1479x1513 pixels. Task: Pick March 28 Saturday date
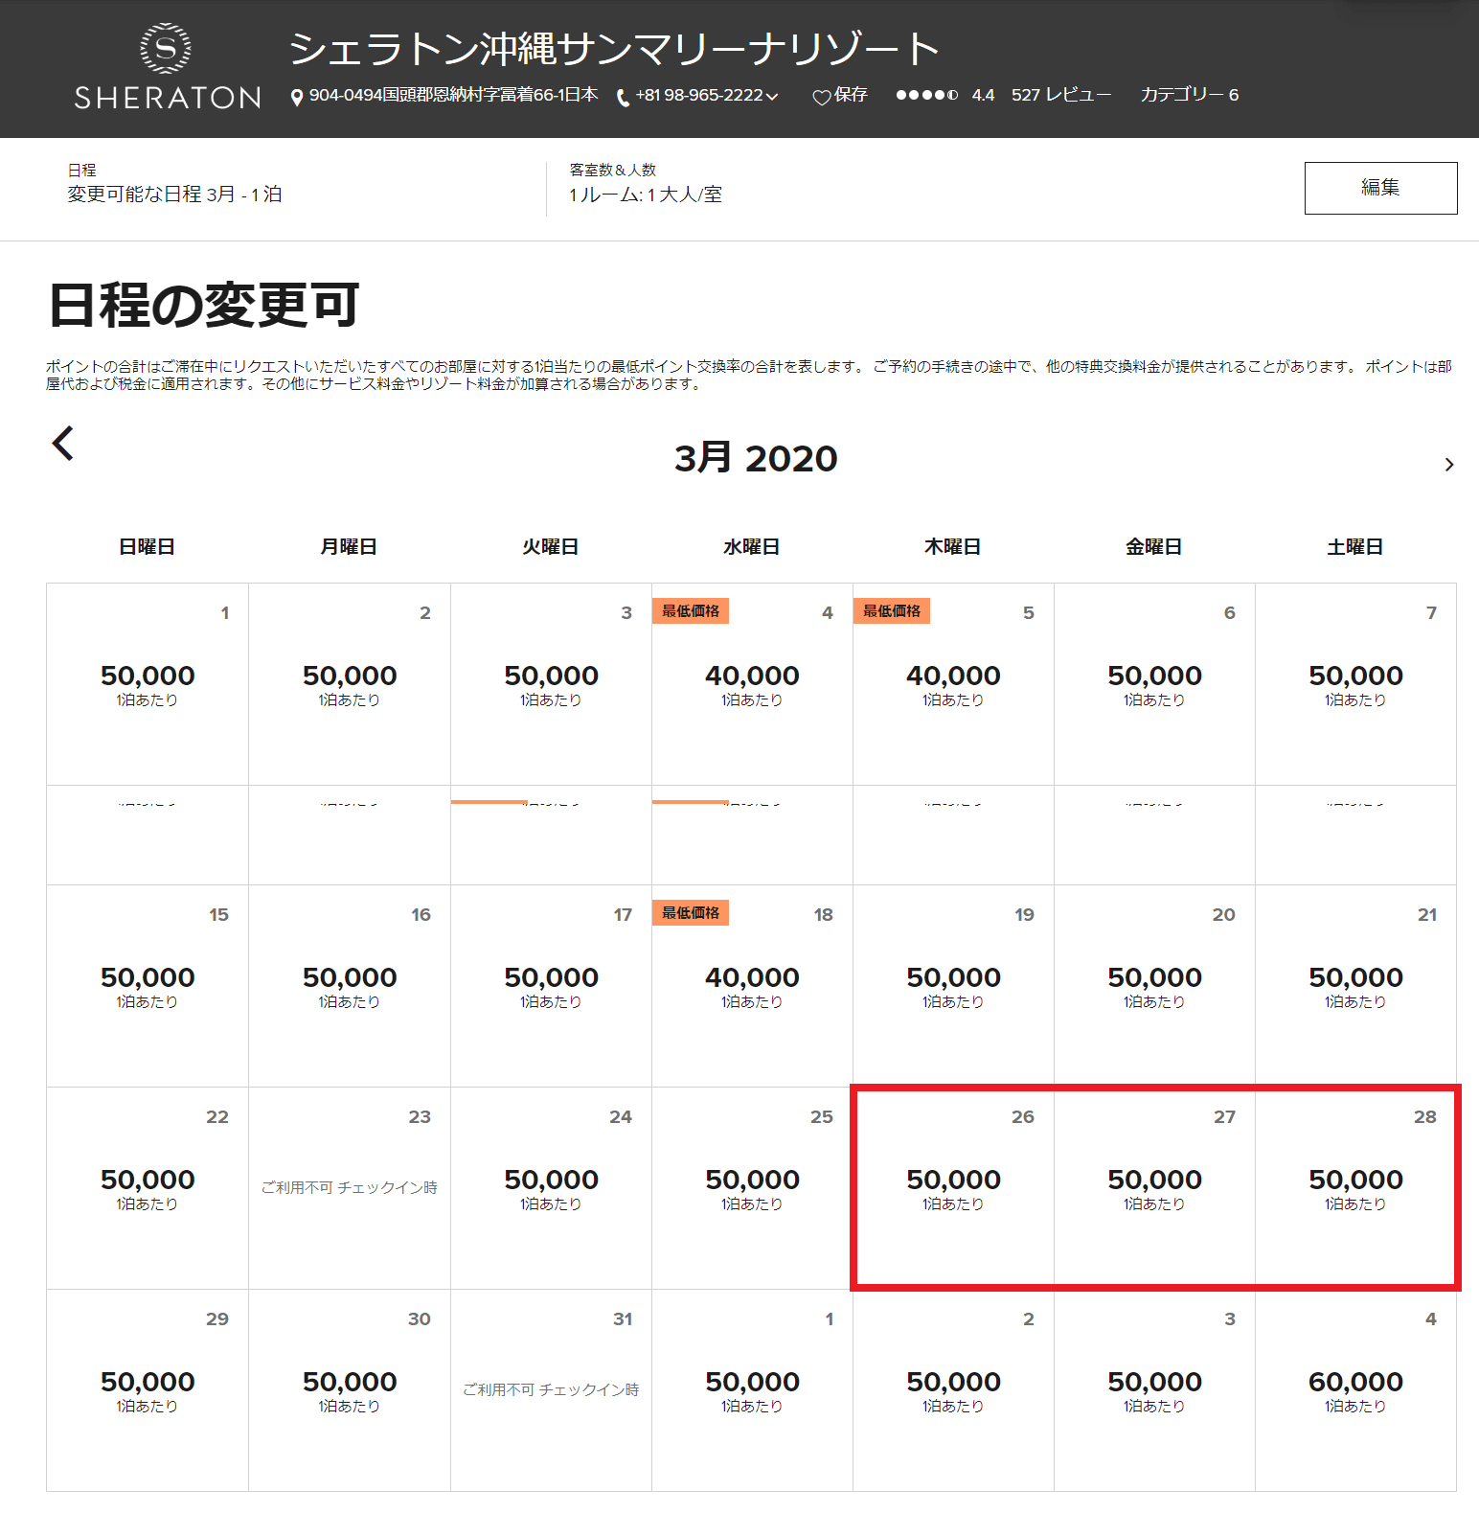tap(1355, 1188)
